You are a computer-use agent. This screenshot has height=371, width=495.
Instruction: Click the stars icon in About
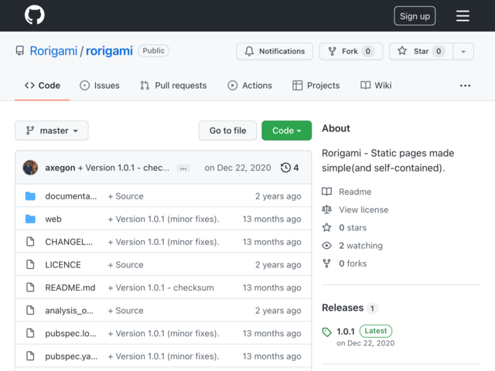[326, 227]
